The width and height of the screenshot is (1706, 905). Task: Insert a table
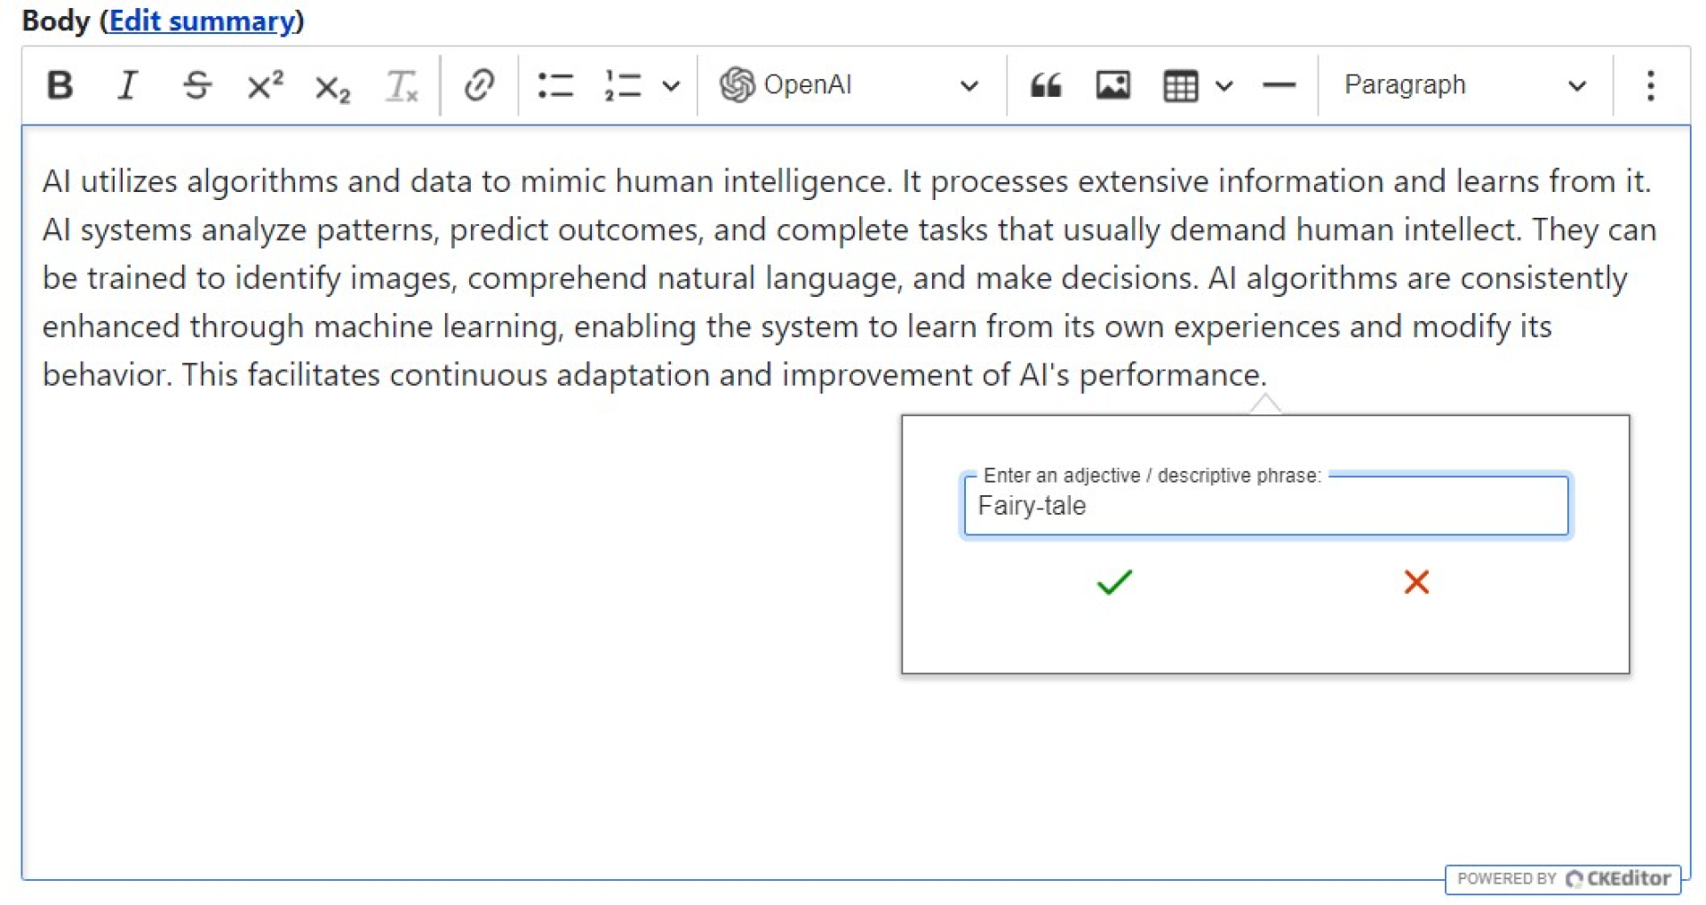coord(1180,85)
